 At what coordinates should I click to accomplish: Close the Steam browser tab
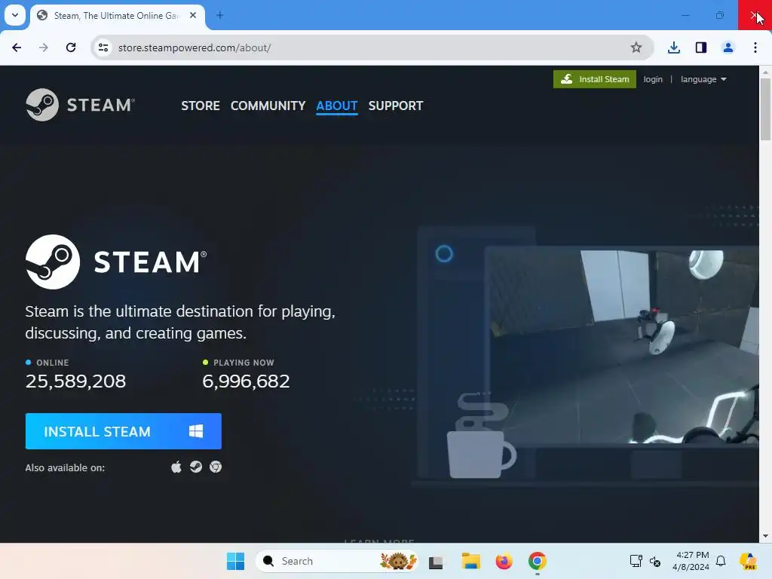click(x=193, y=15)
